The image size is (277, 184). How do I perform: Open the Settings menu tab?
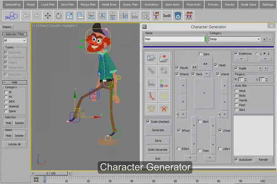(268, 4)
